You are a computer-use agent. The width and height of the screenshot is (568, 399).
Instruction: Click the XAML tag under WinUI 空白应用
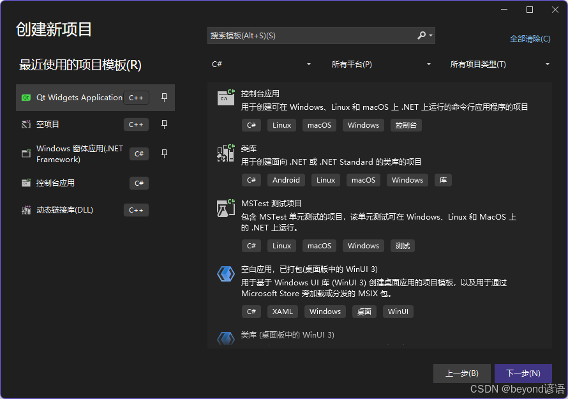(x=283, y=312)
